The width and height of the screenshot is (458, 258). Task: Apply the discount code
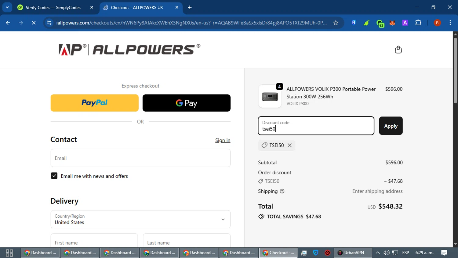tap(391, 126)
